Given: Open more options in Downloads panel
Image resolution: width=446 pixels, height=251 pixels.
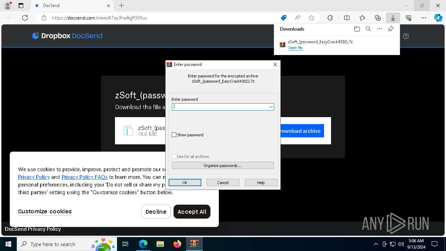Looking at the screenshot, I should pos(379,29).
